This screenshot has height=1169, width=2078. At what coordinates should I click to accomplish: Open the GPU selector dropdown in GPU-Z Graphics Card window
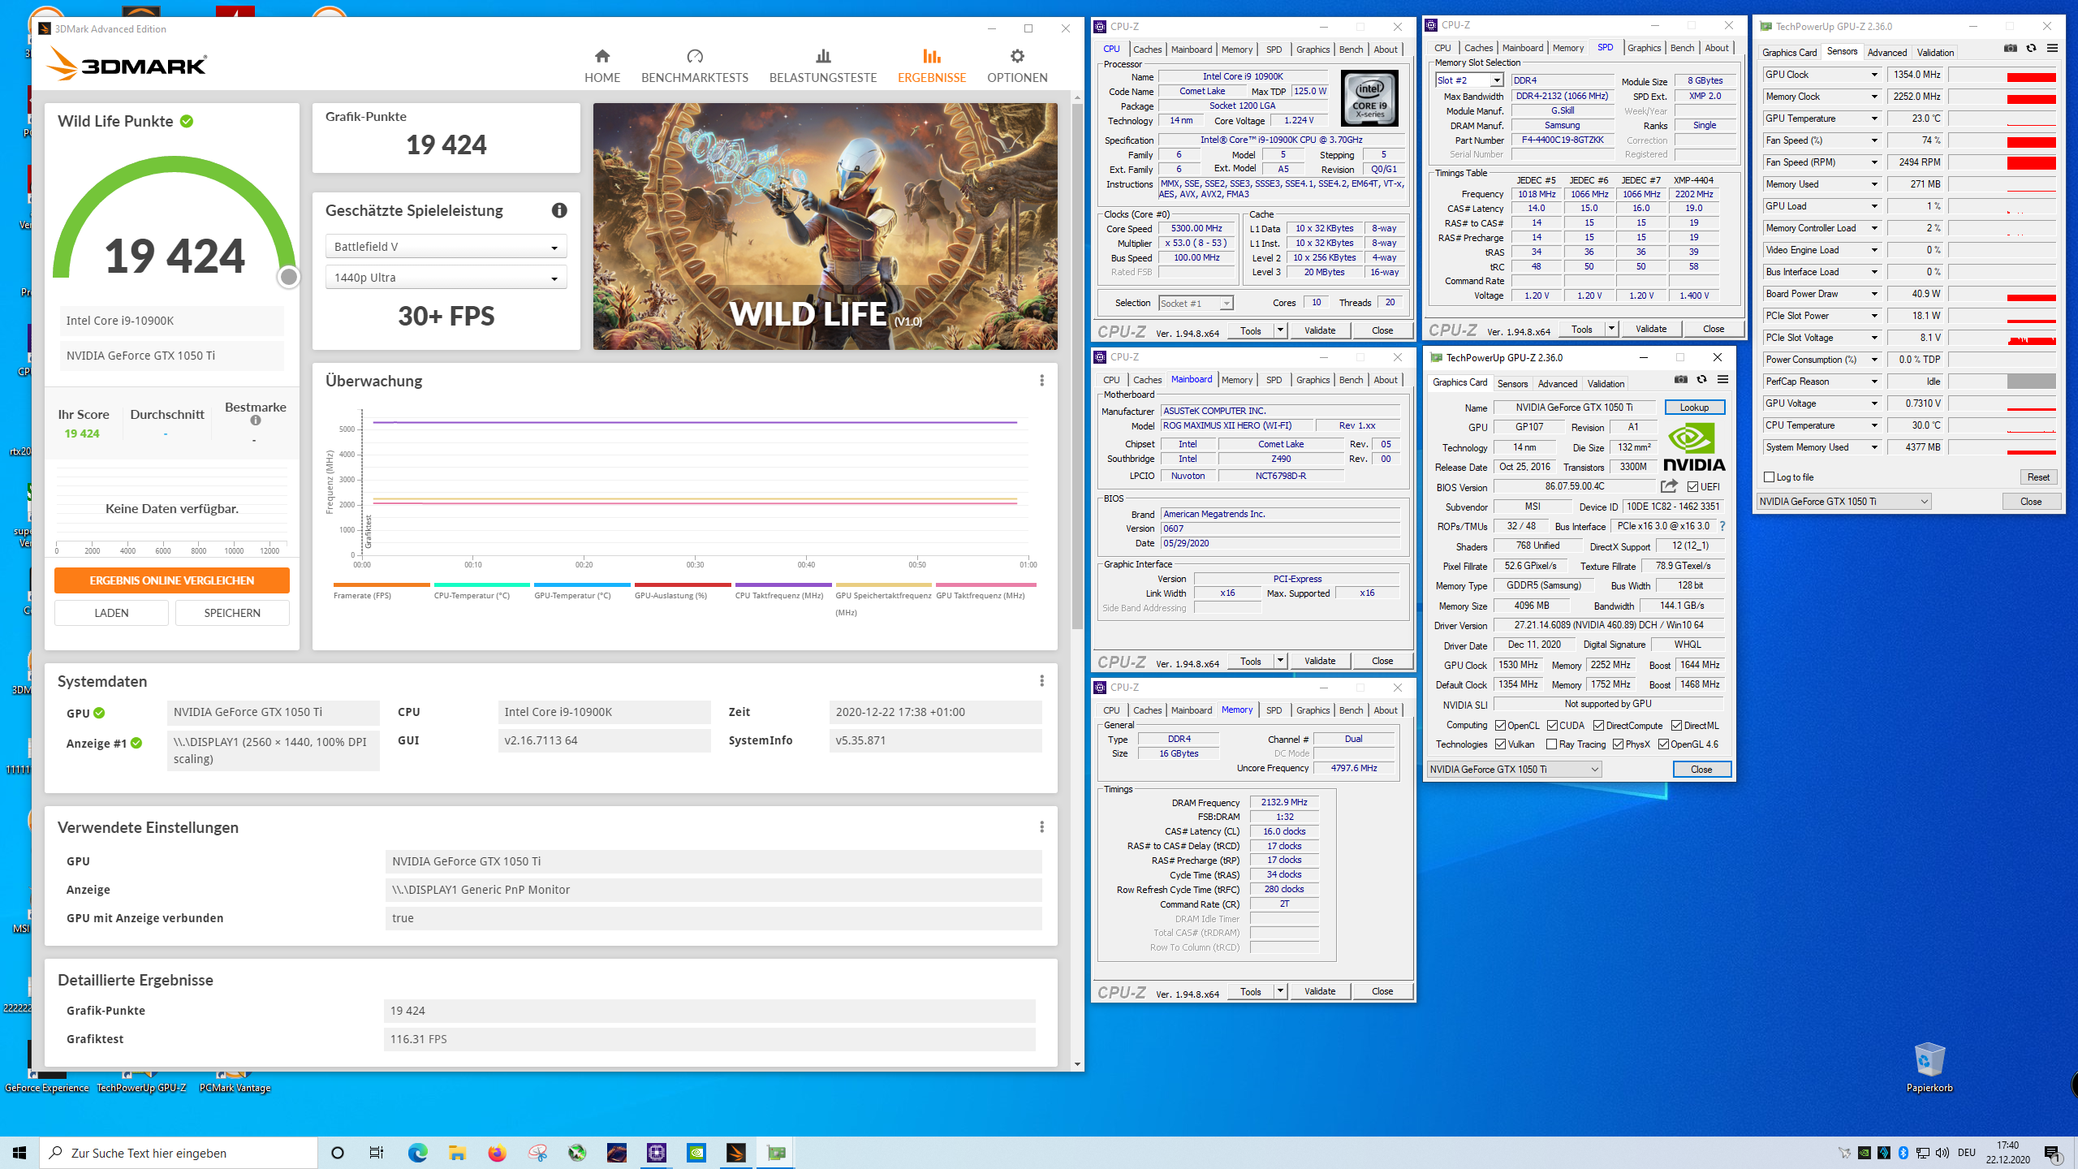1514,770
